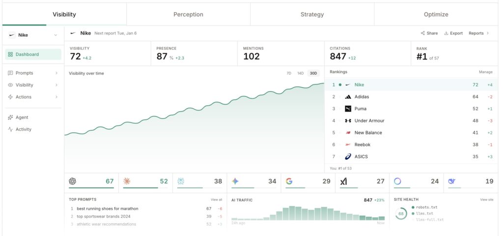Image resolution: width=503 pixels, height=236 pixels.
Task: Click the Nike logo in the header bar
Action: (73, 33)
